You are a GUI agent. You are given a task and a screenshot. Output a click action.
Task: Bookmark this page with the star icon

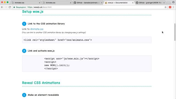click(166, 7)
